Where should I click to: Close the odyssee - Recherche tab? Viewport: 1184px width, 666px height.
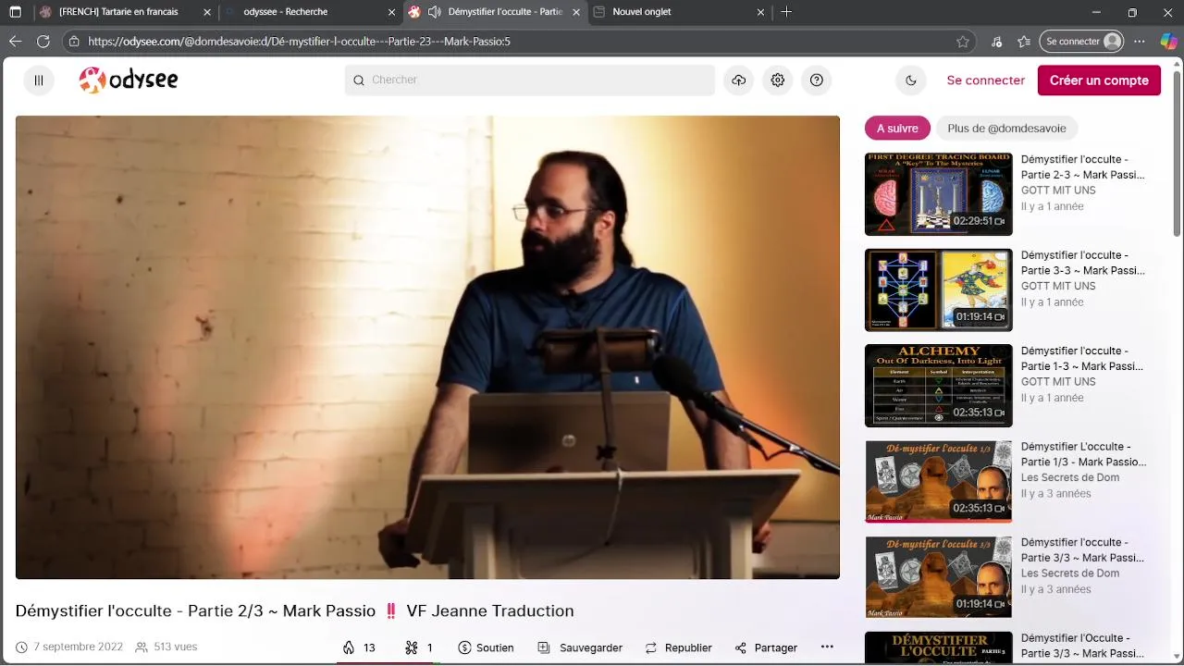(x=391, y=12)
